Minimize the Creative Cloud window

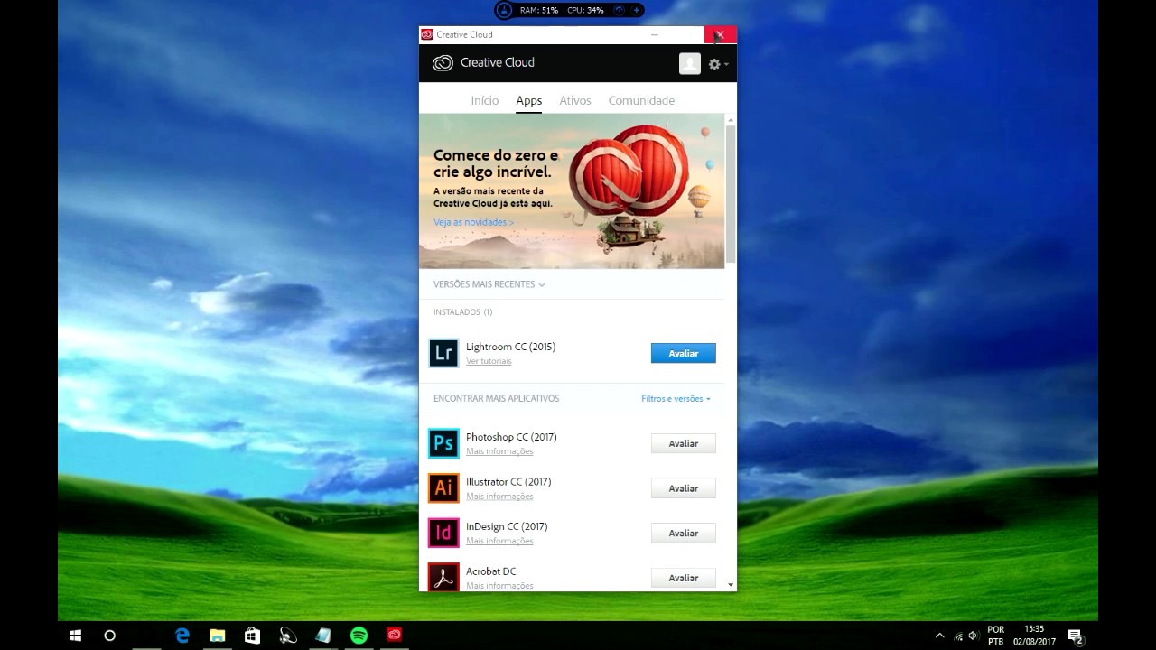[x=655, y=34]
